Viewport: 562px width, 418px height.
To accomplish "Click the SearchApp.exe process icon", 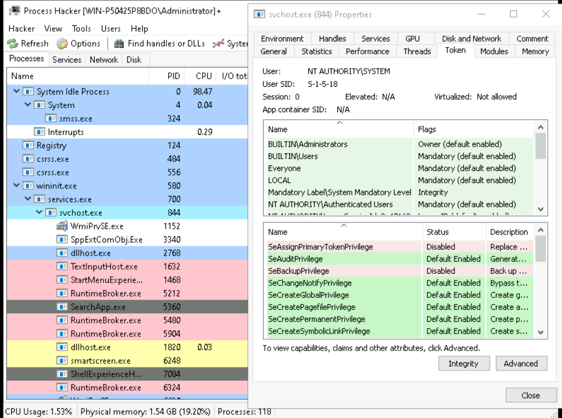I will pyautogui.click(x=62, y=307).
